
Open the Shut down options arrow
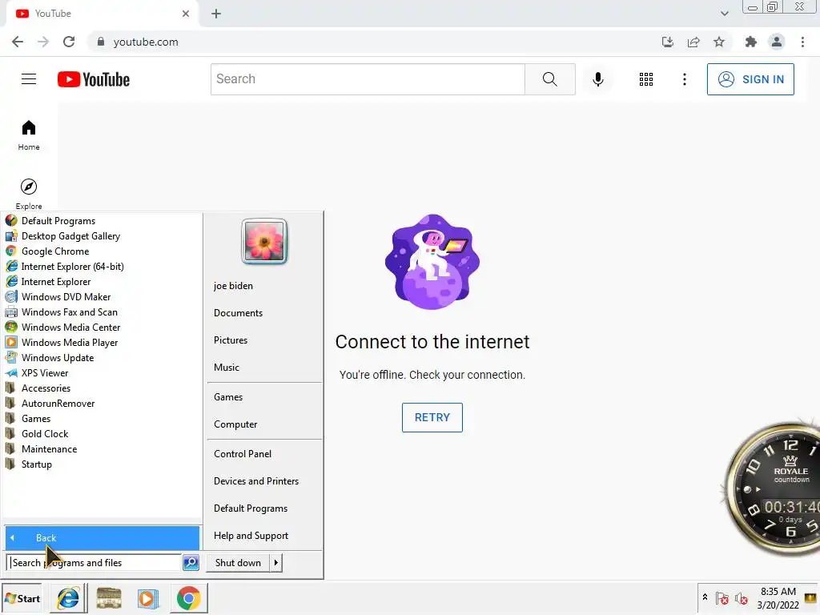click(x=275, y=563)
